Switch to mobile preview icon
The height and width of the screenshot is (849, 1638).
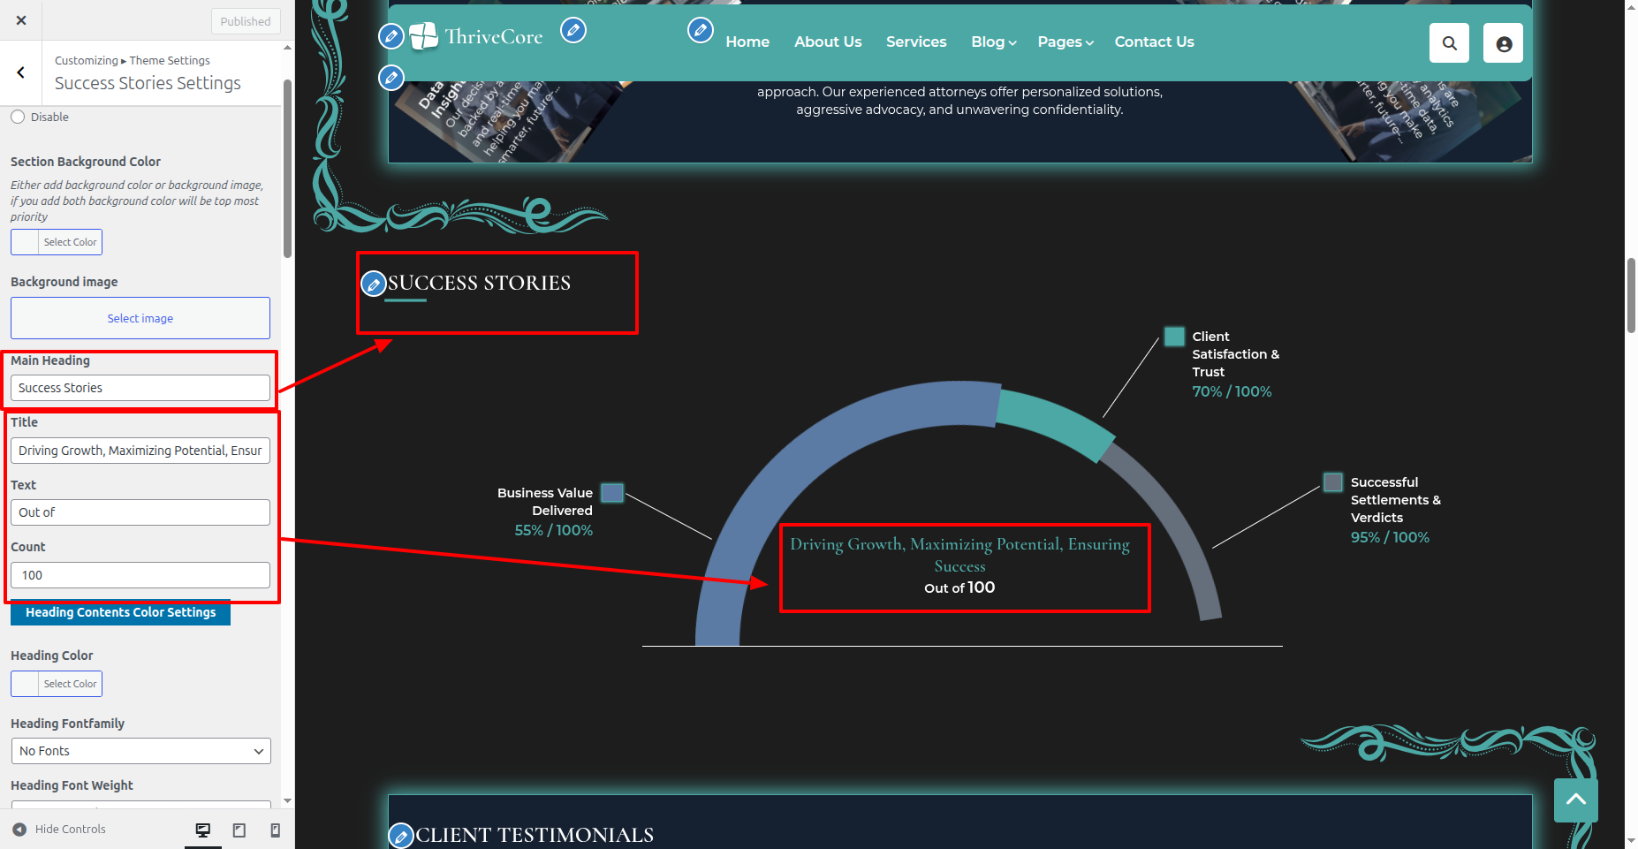coord(275,830)
